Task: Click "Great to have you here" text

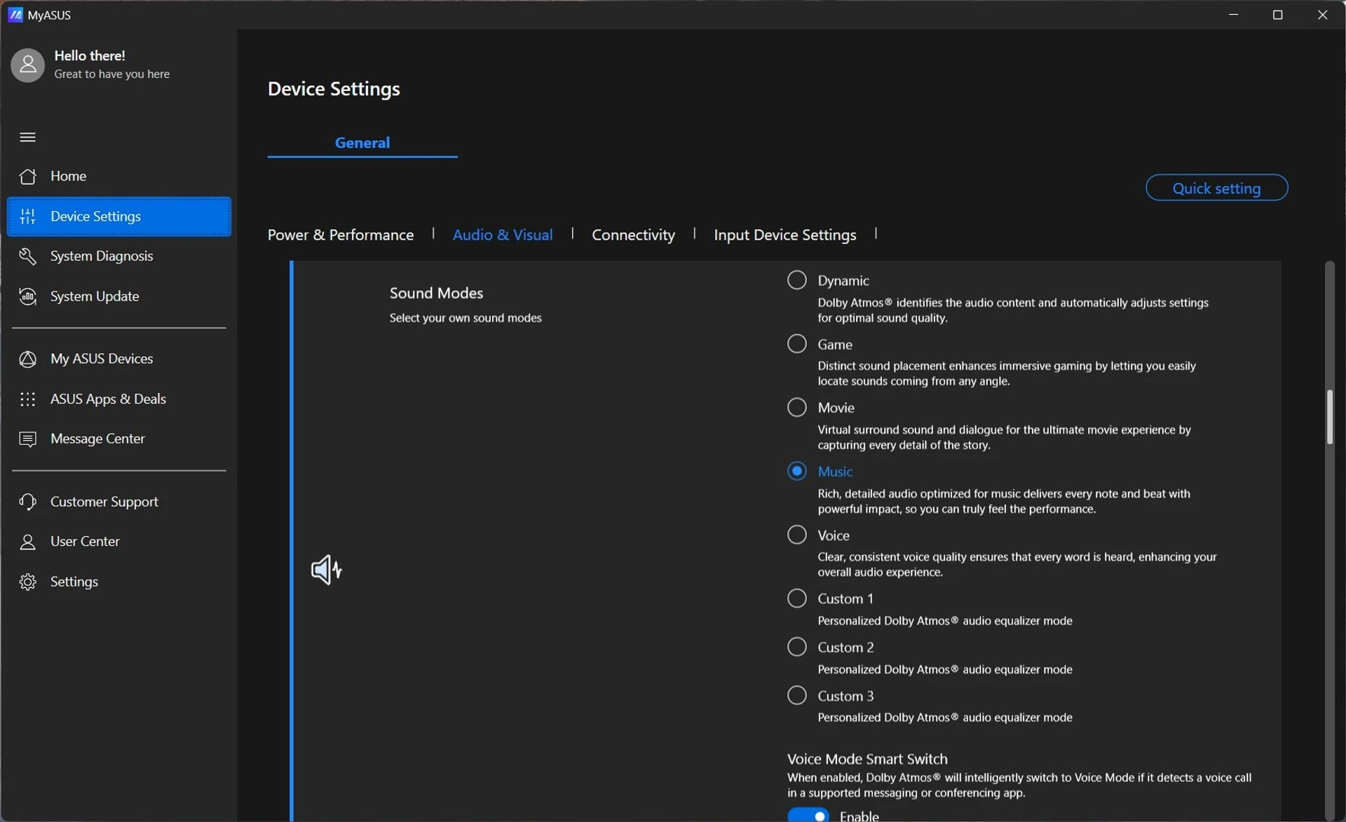Action: click(112, 74)
